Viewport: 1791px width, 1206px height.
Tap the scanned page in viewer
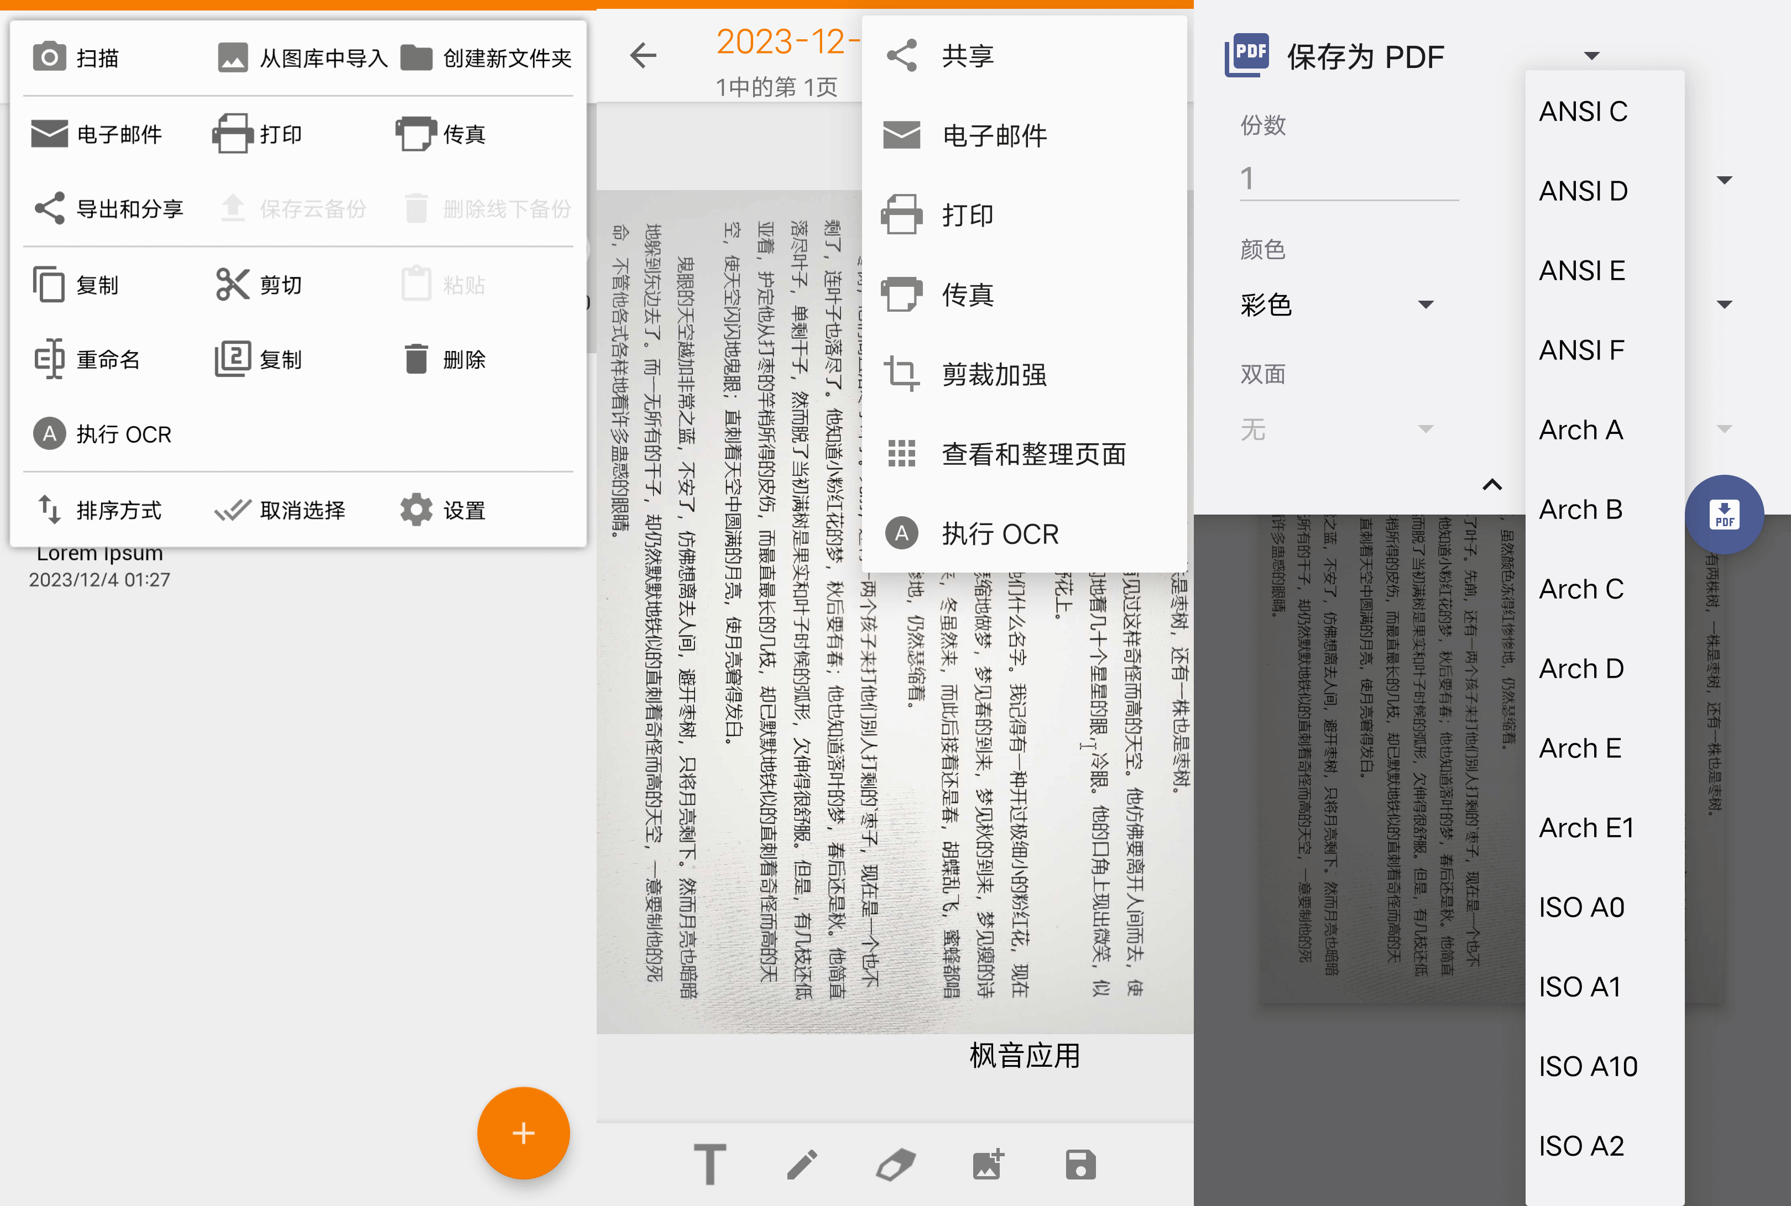(895, 611)
